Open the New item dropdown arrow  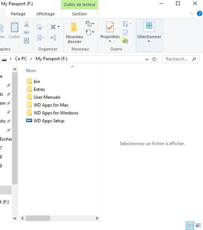pos(93,24)
